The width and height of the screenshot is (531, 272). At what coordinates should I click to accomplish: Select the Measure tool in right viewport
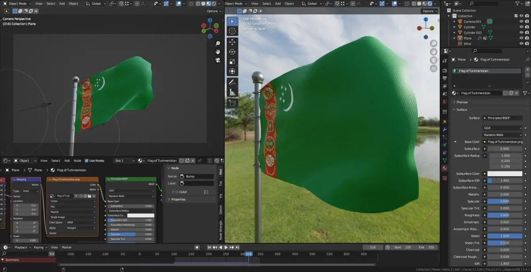pos(232,92)
